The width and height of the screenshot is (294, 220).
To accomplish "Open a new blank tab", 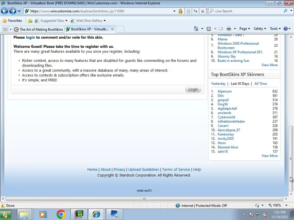I will coord(120,30).
